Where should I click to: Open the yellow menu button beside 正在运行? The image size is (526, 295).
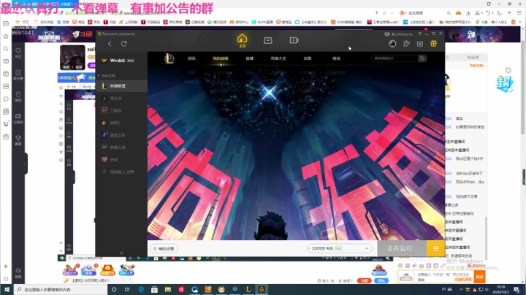(x=435, y=248)
